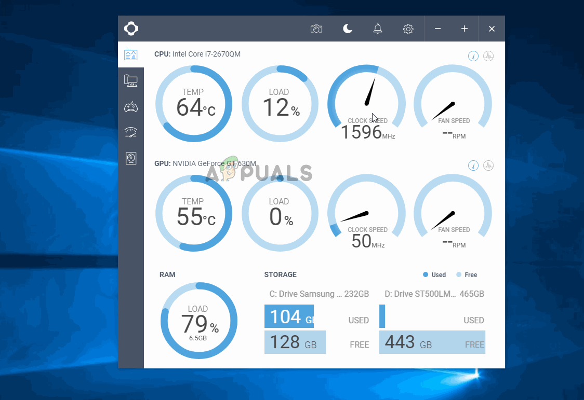The width and height of the screenshot is (584, 400).
Task: Click the NZXT CAM logo
Action: pos(131,29)
